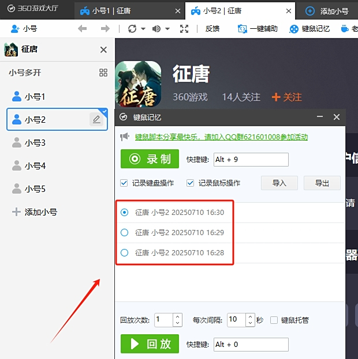Toggle the 记录键盘操作 checkbox
358x359 pixels.
pos(124,183)
